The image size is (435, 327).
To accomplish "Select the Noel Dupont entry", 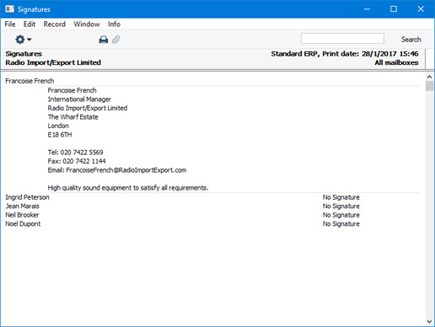I will click(23, 224).
